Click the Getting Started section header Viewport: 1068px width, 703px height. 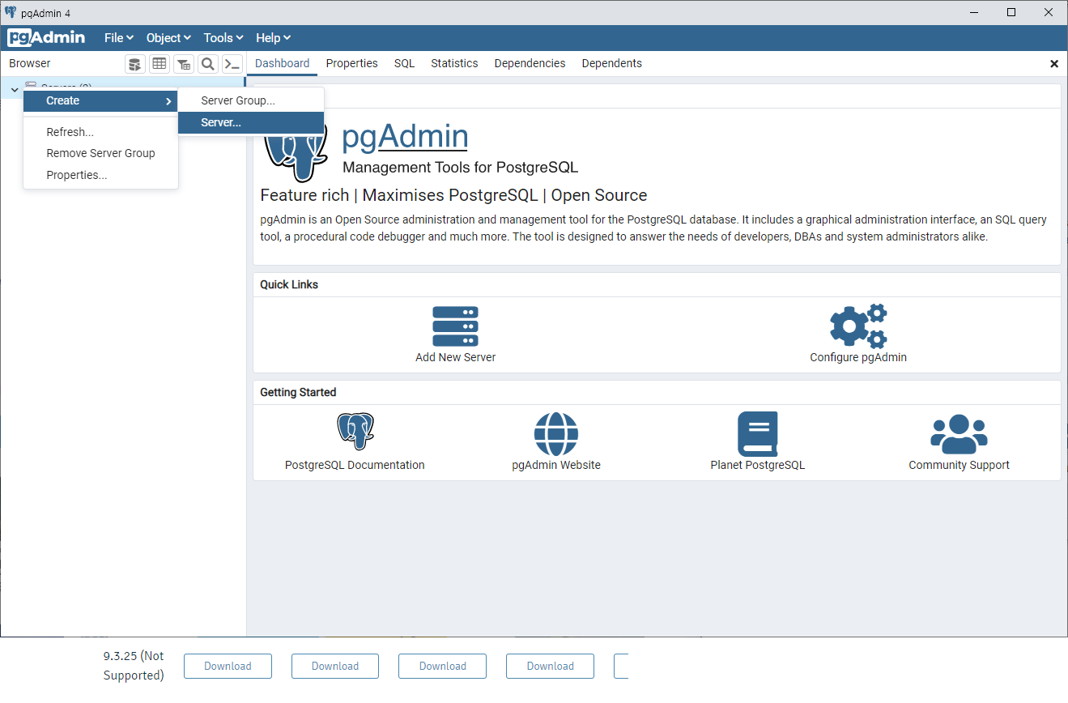tap(298, 392)
